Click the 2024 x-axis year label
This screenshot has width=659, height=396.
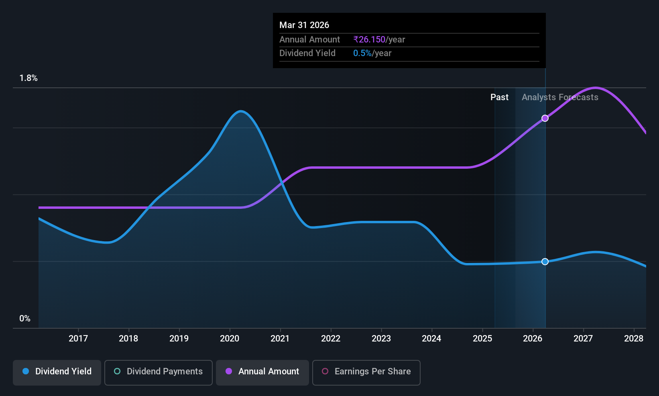pyautogui.click(x=431, y=339)
